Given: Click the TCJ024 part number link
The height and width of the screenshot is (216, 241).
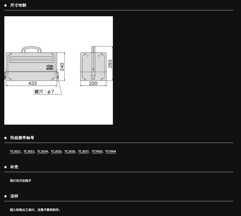Looking at the screenshot, I should (x=42, y=152).
